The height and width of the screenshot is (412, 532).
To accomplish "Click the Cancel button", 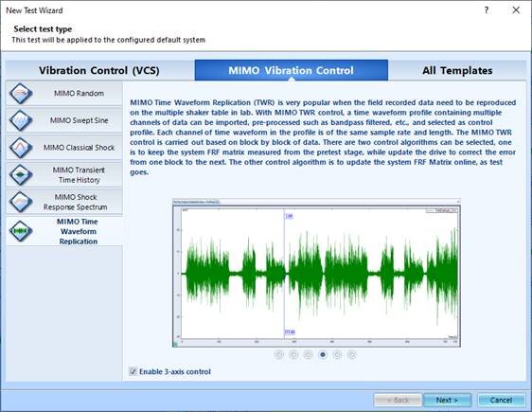I will pyautogui.click(x=501, y=400).
